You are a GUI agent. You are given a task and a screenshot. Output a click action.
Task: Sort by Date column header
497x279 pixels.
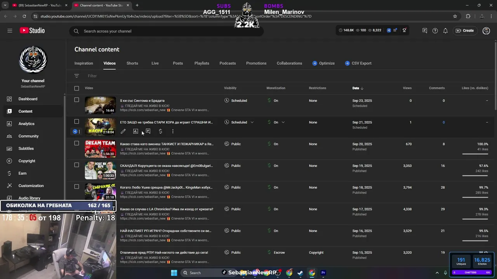(x=358, y=88)
